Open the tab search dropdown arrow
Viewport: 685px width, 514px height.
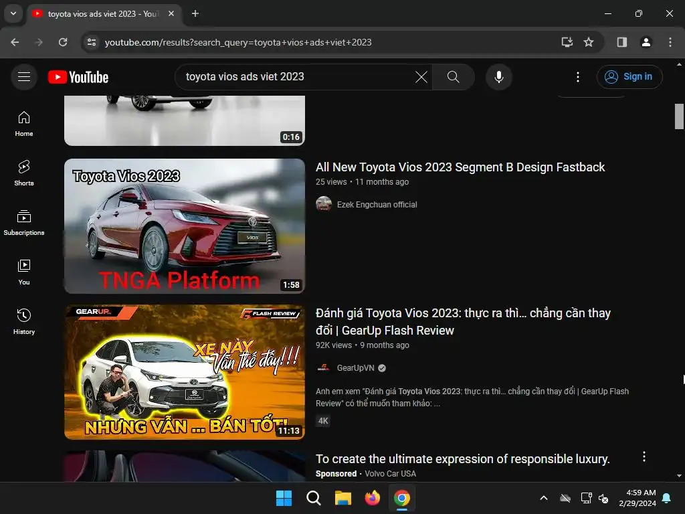tap(13, 13)
